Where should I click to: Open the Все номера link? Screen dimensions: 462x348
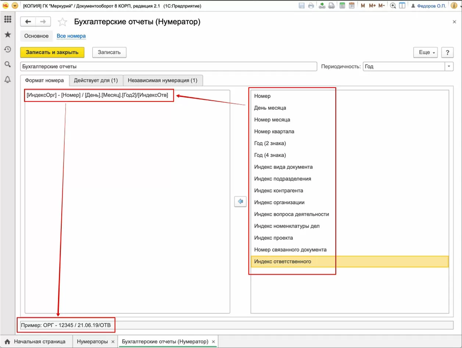[71, 36]
